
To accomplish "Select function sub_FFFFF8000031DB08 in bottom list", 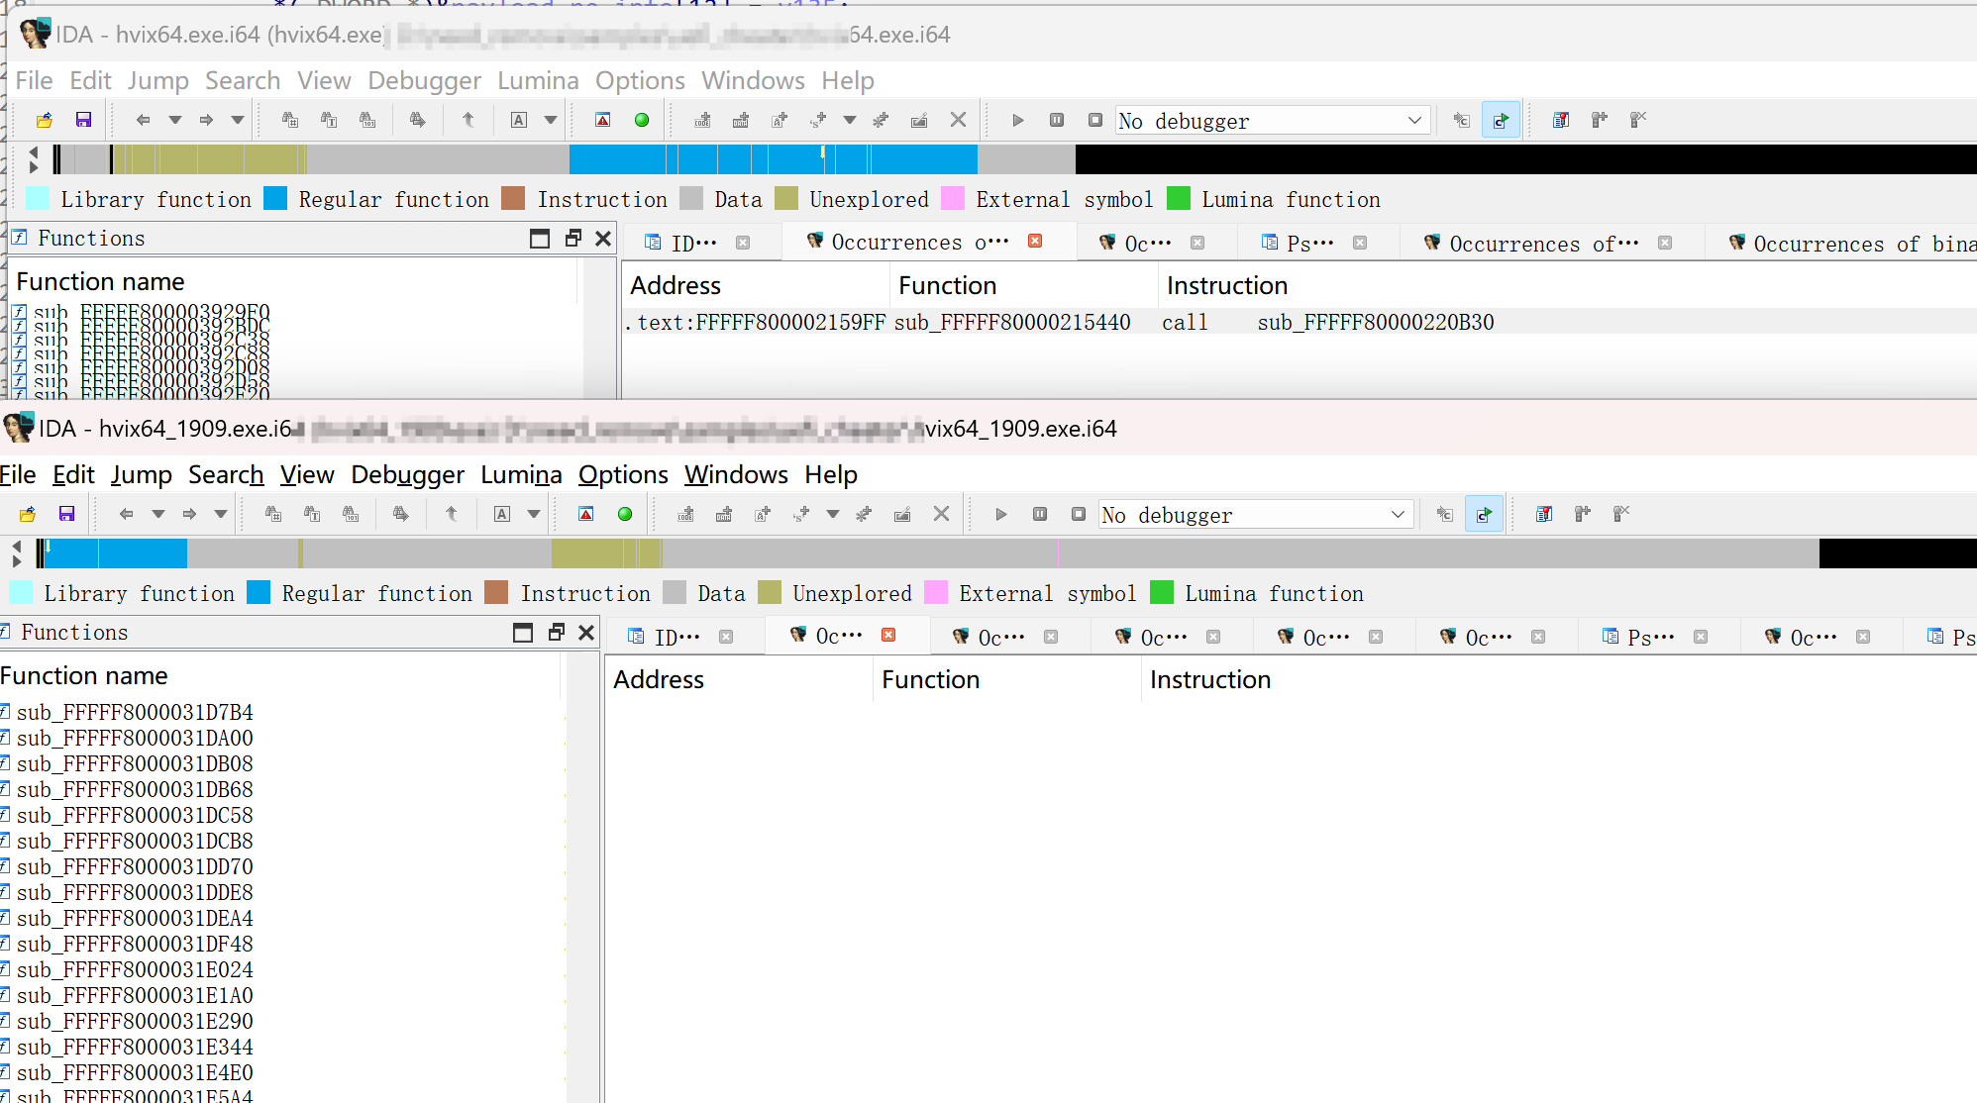I will click(135, 764).
